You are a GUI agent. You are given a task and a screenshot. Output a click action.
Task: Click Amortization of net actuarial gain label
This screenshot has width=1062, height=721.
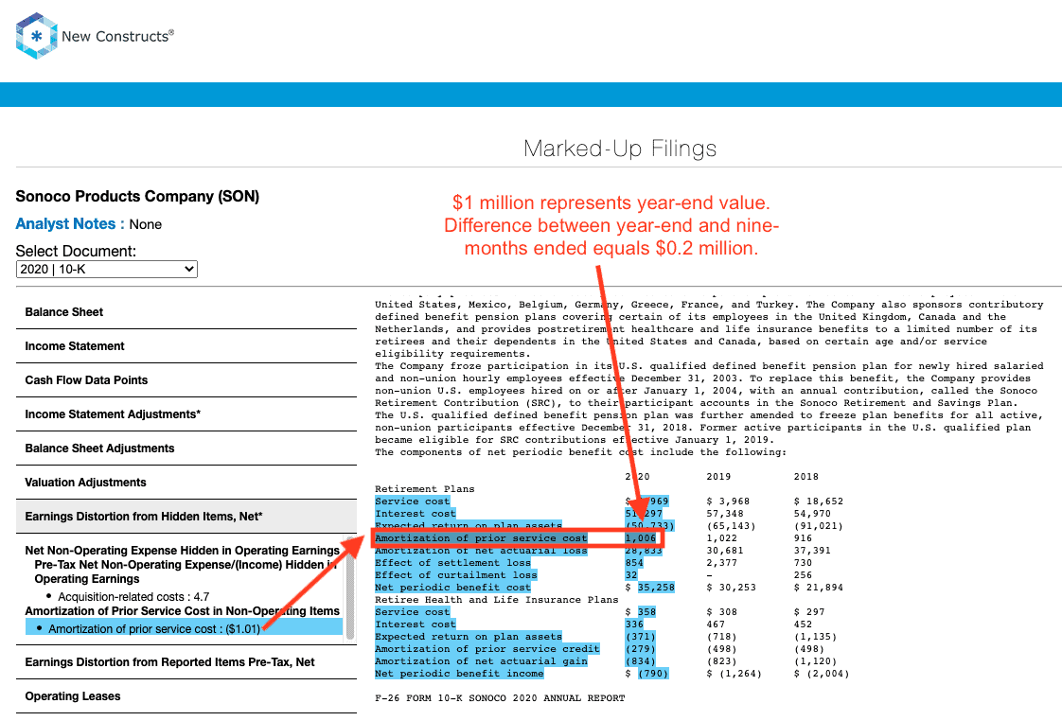pos(481,660)
